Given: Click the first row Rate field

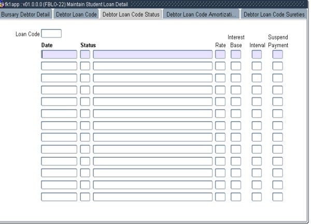Looking at the screenshot, I should [220, 54].
